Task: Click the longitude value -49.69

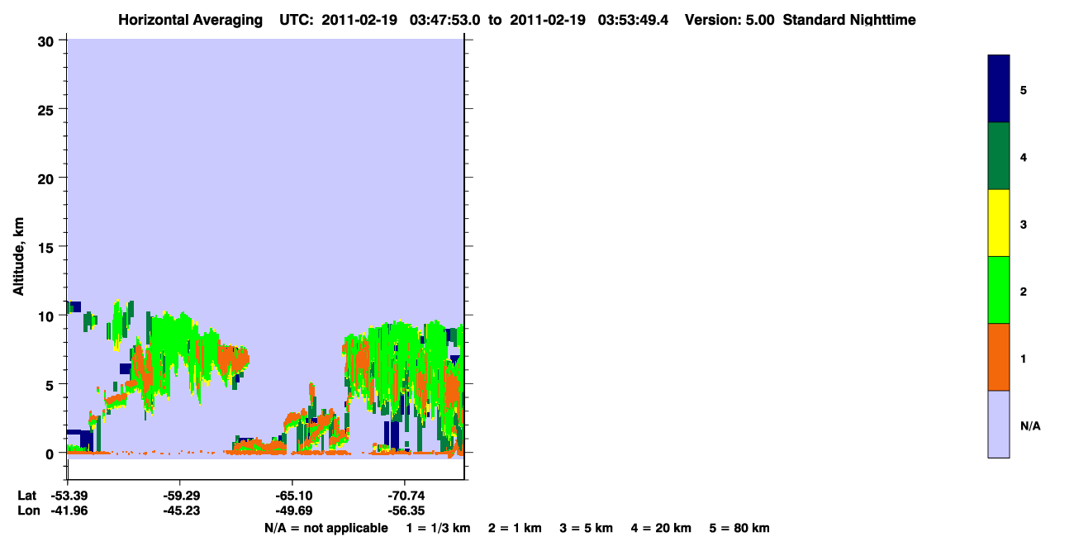Action: [292, 510]
